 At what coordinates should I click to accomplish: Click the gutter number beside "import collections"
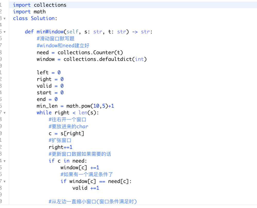[1, 5]
